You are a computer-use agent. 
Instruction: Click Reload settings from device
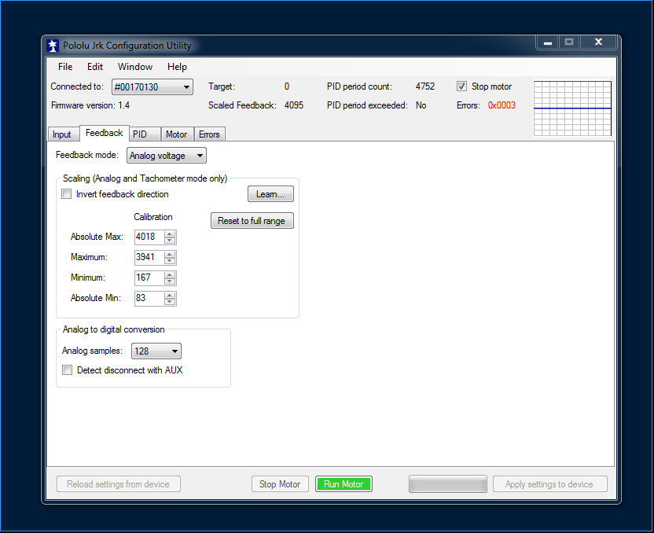point(119,484)
